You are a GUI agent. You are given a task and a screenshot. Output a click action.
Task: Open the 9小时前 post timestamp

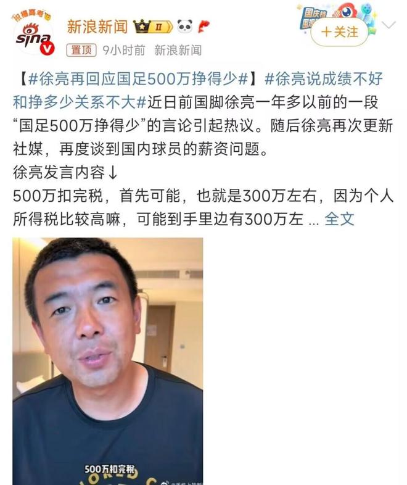124,50
